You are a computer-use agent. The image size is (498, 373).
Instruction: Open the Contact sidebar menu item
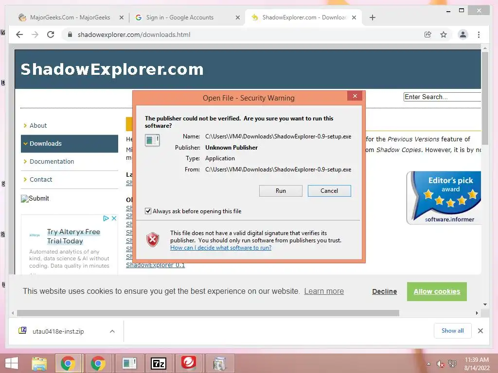pos(41,180)
